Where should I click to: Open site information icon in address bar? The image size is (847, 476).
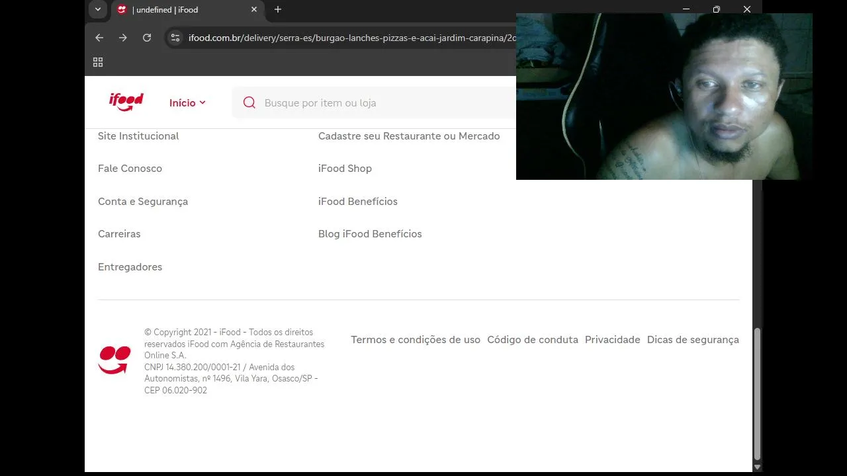(175, 38)
